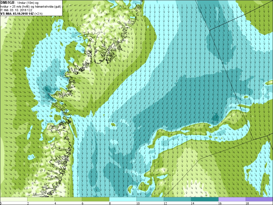Click the 'VT: Mið. 03.10.2018 14Z (+2 h)' line
Image resolution: width=273 pixels, height=205 pixels.
(x=21, y=14)
